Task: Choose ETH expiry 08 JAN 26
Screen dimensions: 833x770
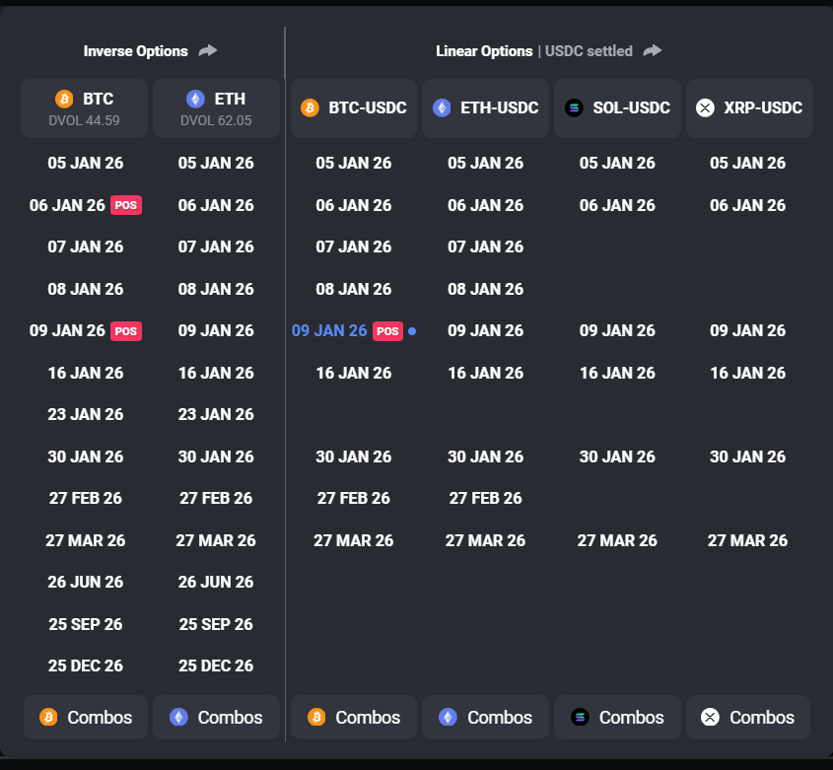Action: click(216, 289)
